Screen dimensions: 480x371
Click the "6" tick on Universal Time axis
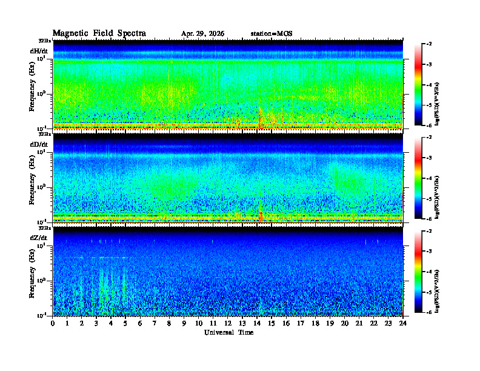coord(140,324)
